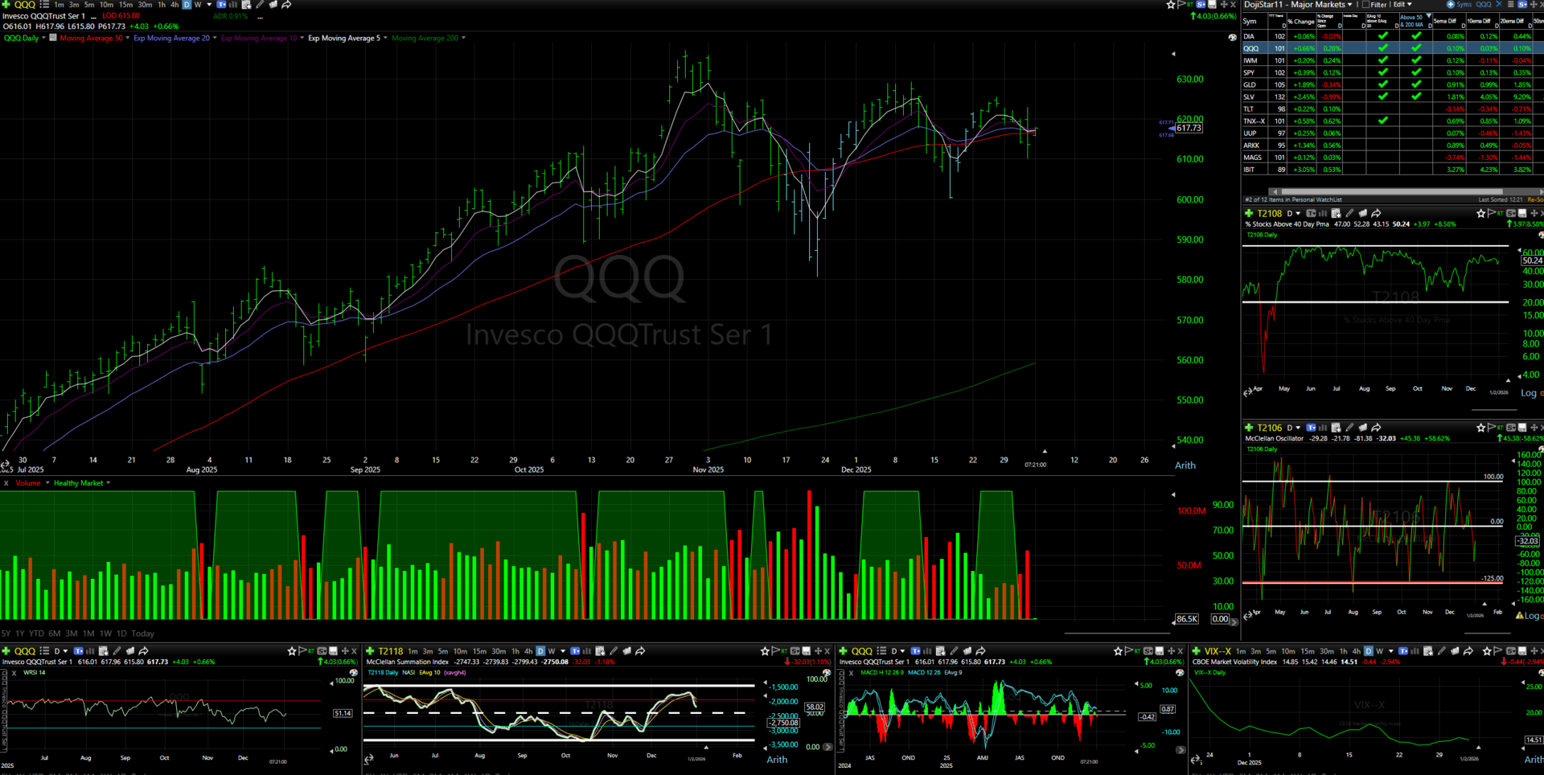Toggle the Arith scale on T2118 chart

pyautogui.click(x=777, y=760)
